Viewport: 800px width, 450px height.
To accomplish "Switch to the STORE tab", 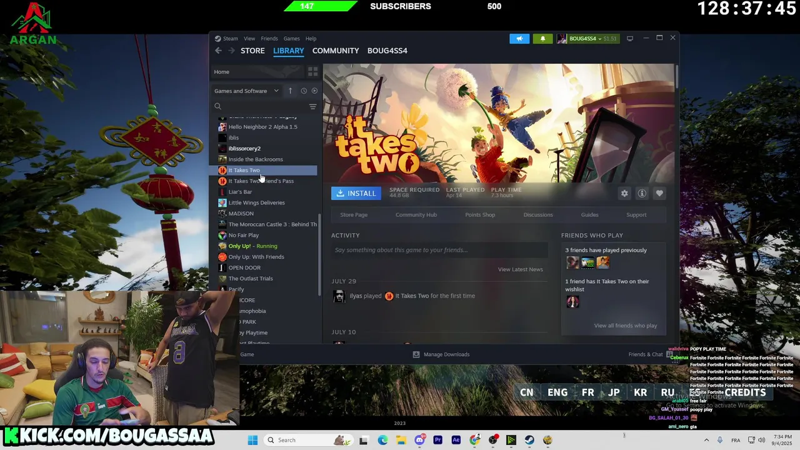I will [252, 51].
